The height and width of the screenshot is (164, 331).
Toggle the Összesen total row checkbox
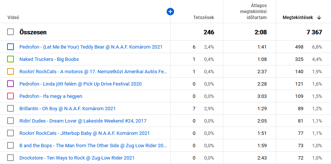(10, 32)
